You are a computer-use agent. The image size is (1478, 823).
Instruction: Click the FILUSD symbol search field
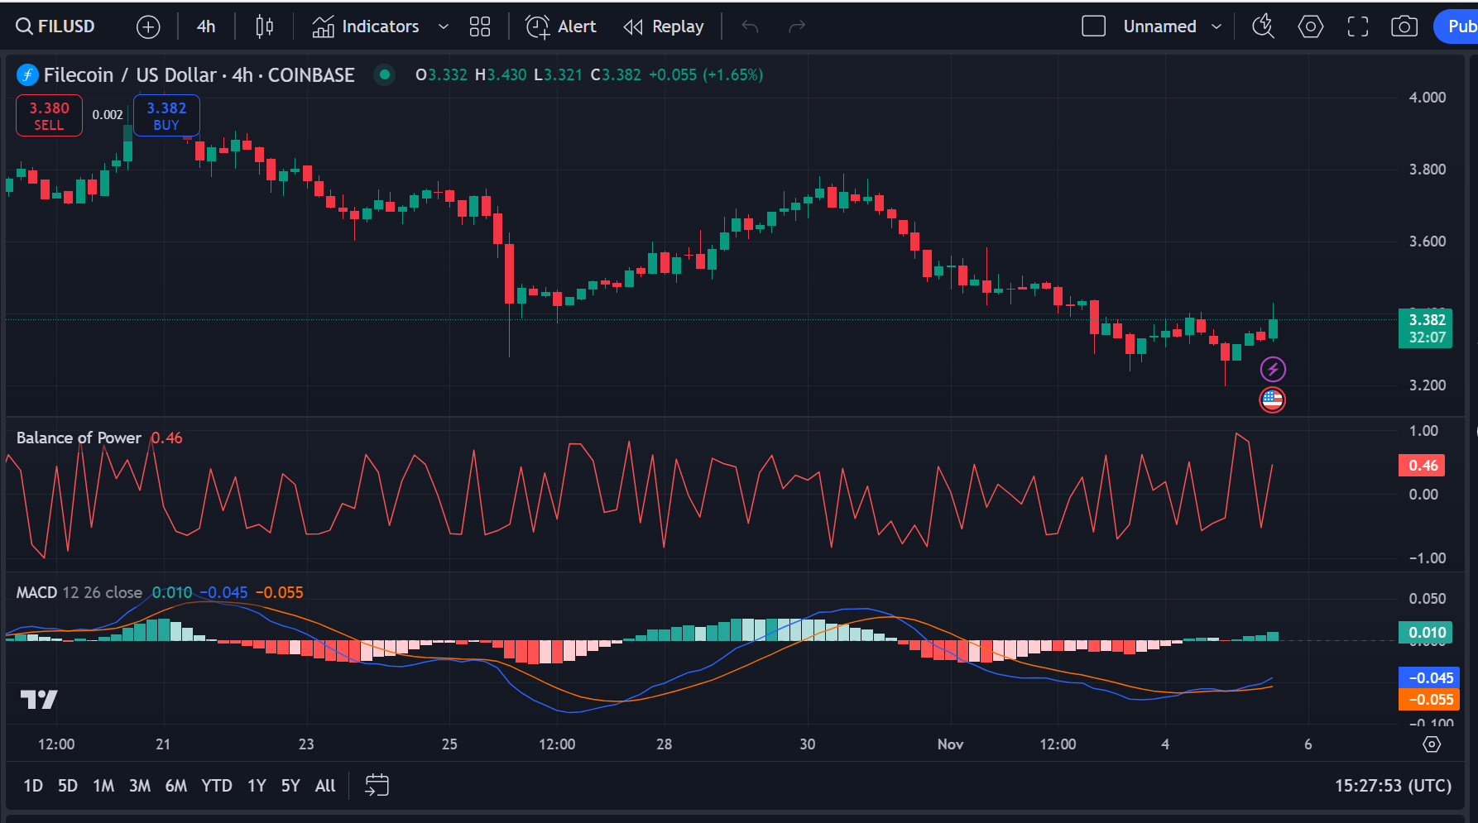coord(56,26)
